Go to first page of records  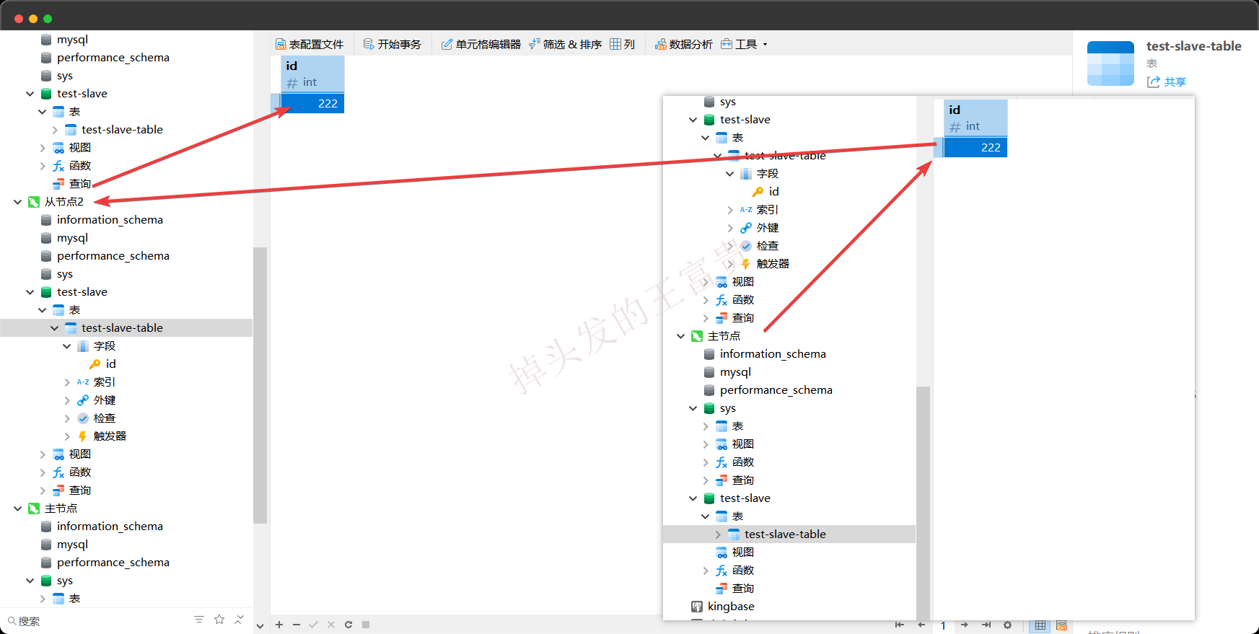click(x=900, y=625)
